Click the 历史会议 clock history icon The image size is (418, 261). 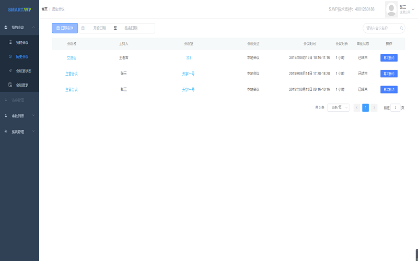coord(10,56)
